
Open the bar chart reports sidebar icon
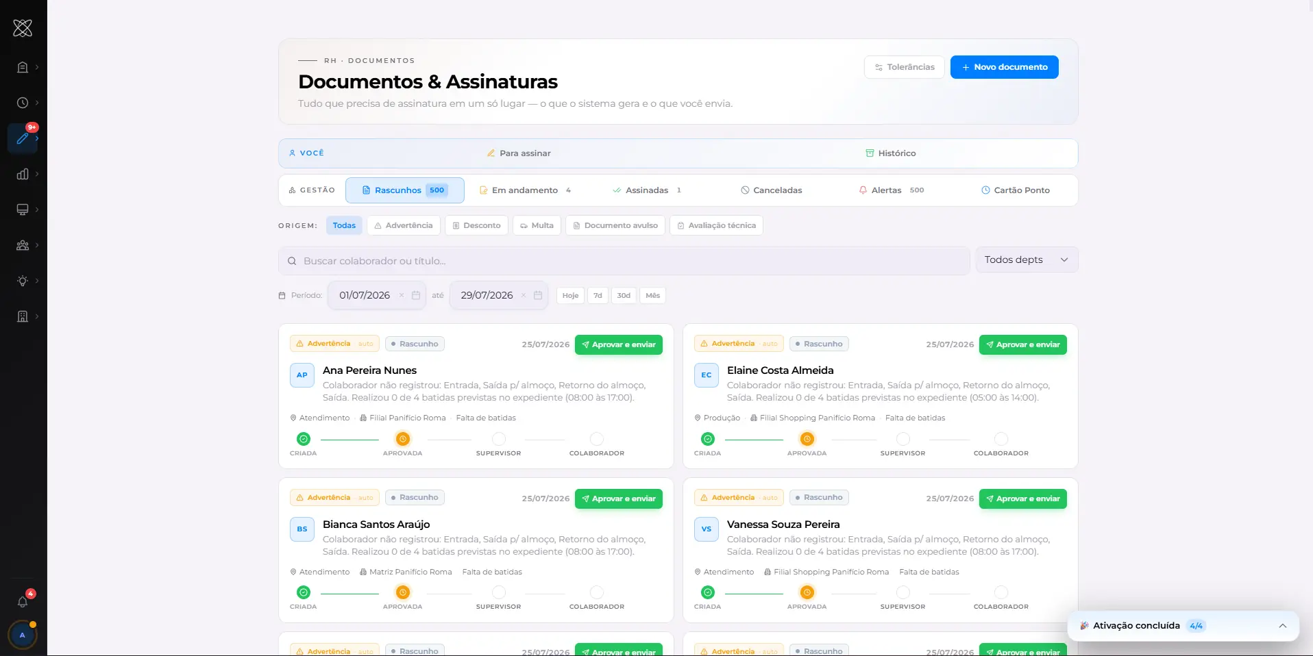[x=23, y=174]
